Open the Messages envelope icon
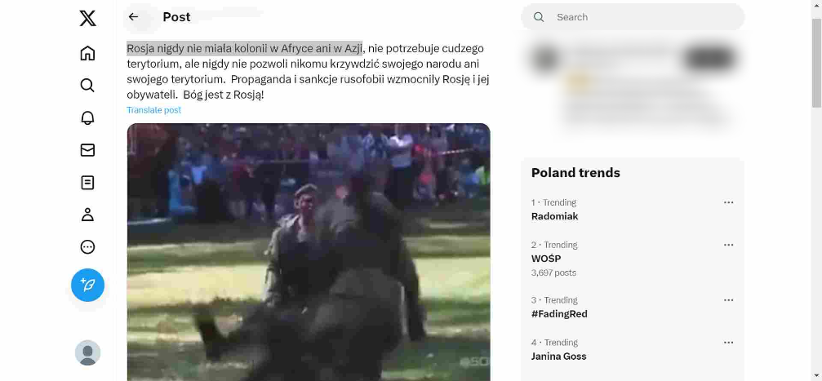The height and width of the screenshot is (381, 822). 87,150
